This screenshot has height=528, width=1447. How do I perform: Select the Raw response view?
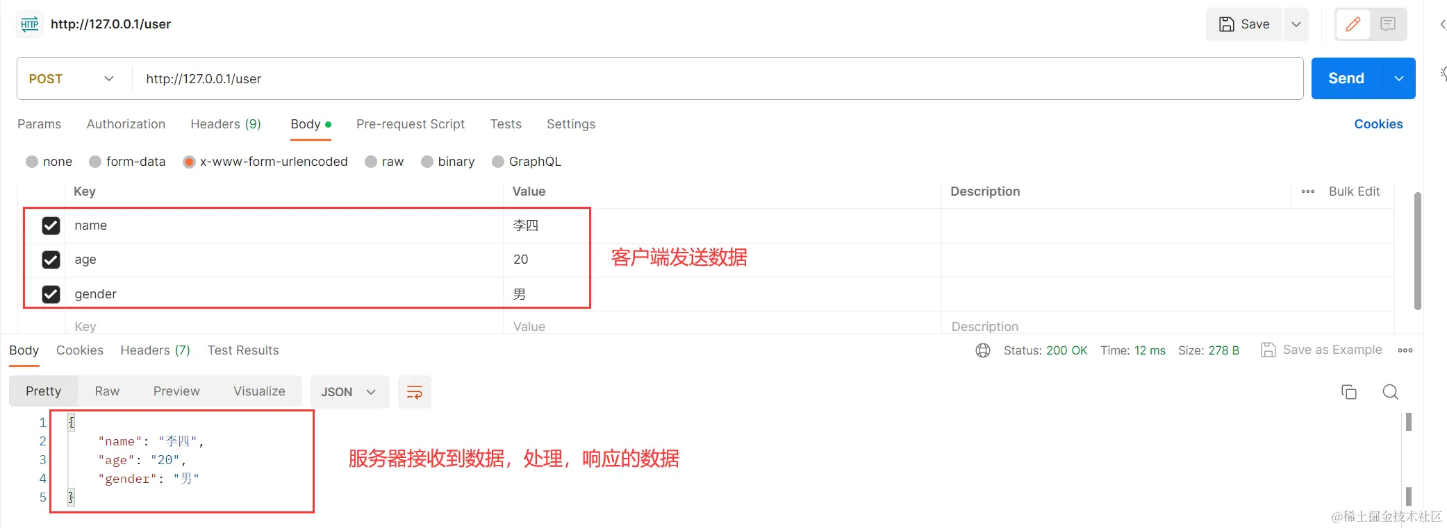(x=107, y=391)
